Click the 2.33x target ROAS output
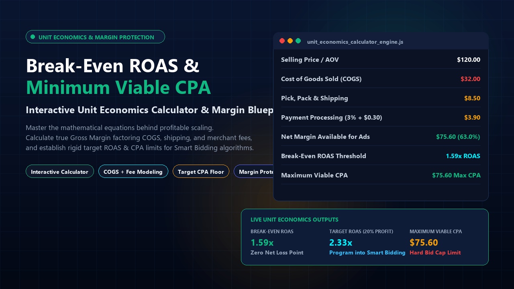Image resolution: width=514 pixels, height=289 pixels. pos(341,242)
